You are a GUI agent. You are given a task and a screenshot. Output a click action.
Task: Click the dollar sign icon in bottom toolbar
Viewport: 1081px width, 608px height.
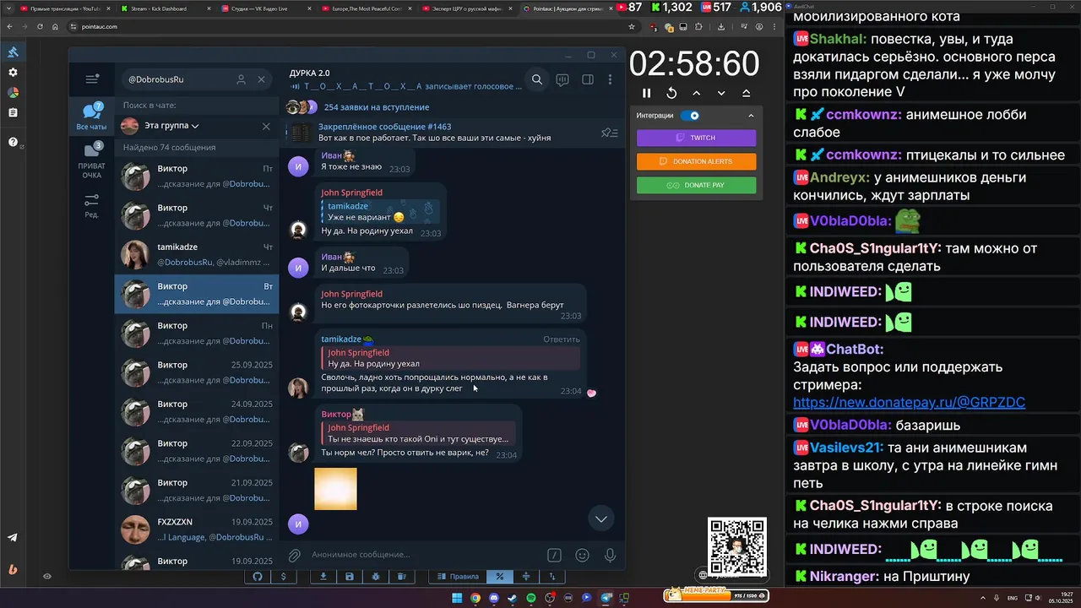[284, 577]
